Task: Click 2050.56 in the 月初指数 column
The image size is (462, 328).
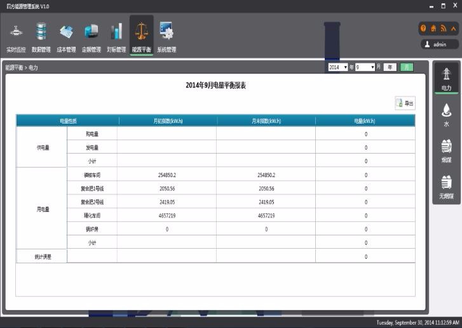Action: [167, 188]
